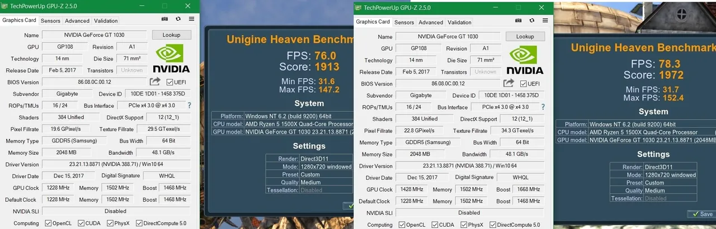This screenshot has height=229, width=716.
Task: Click Max FPS 152.4 in right Heaven window
Action: click(653, 98)
